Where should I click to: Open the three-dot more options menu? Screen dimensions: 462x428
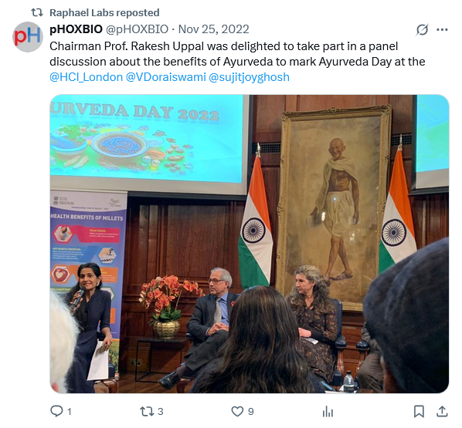(x=442, y=29)
